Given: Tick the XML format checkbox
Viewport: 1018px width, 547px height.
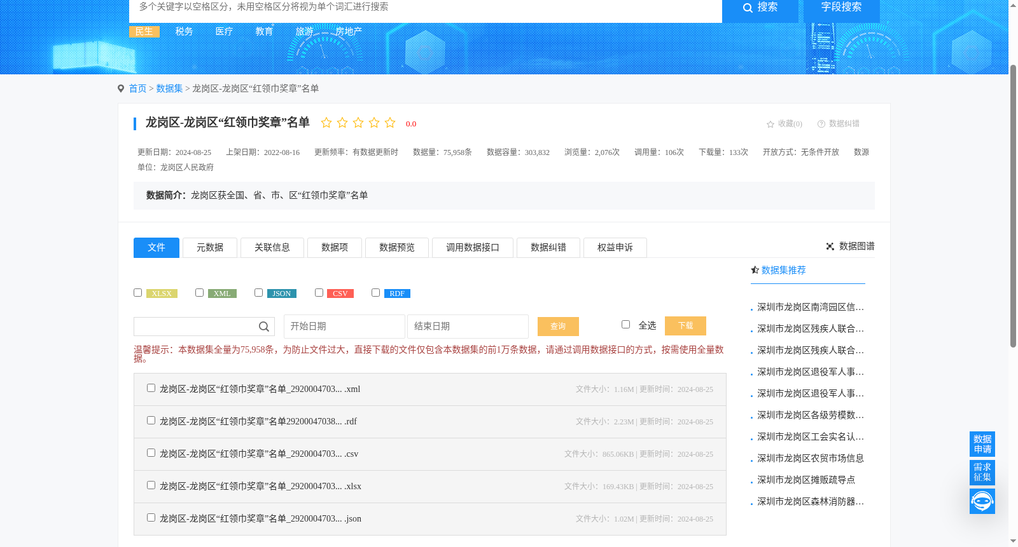Looking at the screenshot, I should (x=199, y=292).
